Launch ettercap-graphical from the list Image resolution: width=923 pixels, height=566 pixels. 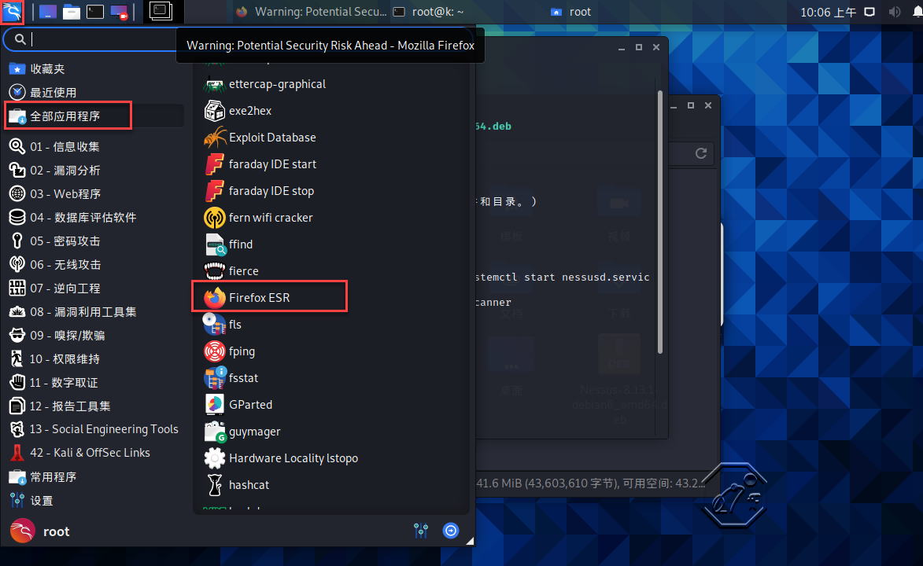pyautogui.click(x=331, y=84)
